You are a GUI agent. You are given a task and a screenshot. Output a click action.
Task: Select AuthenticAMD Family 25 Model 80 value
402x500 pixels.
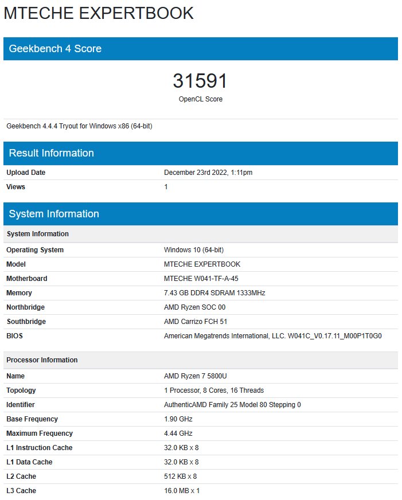pos(232,405)
